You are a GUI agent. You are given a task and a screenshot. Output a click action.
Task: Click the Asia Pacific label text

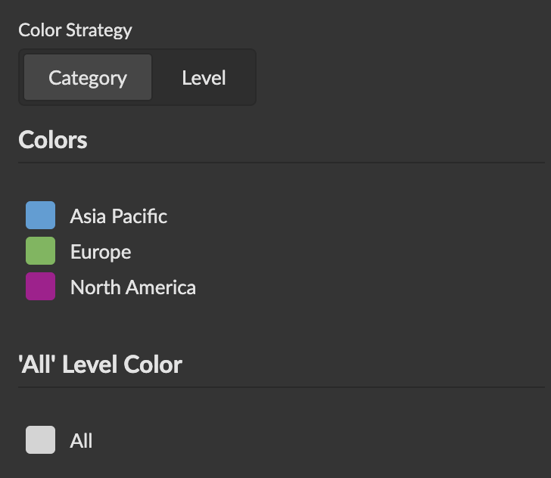118,216
